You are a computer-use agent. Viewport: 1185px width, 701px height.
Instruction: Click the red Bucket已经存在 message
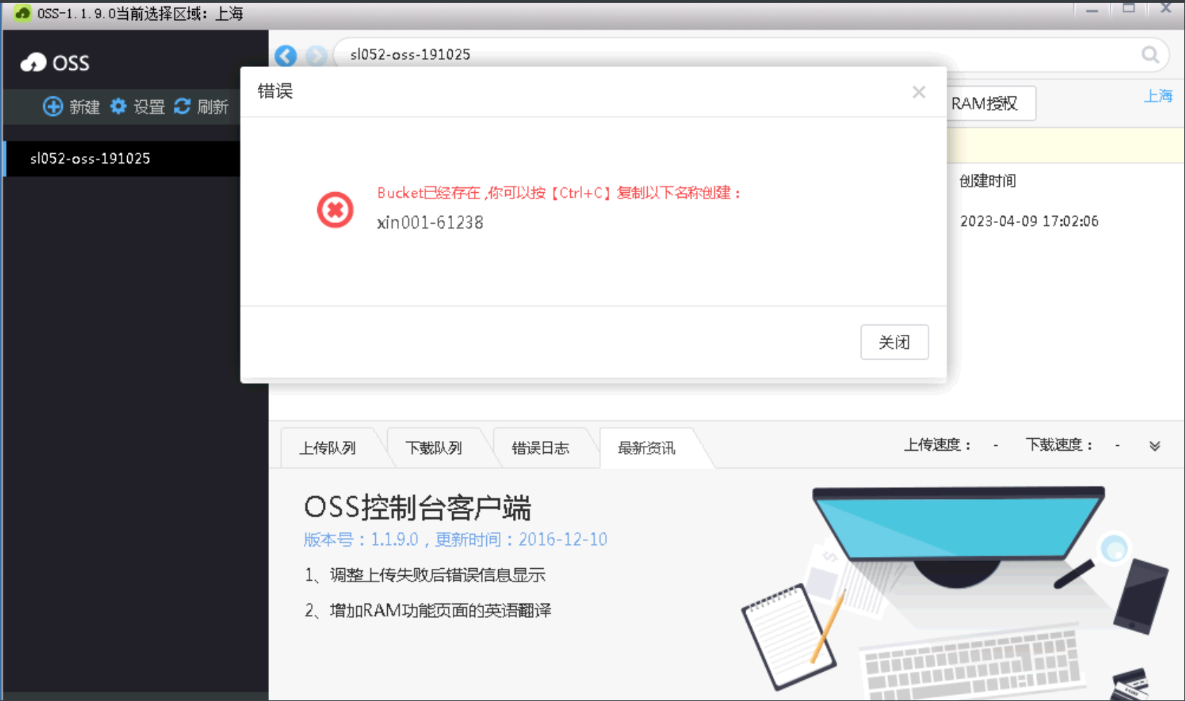pyautogui.click(x=559, y=193)
